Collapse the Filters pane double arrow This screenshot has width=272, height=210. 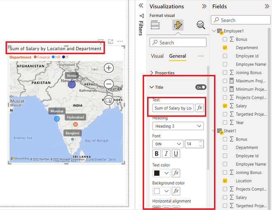click(x=141, y=5)
